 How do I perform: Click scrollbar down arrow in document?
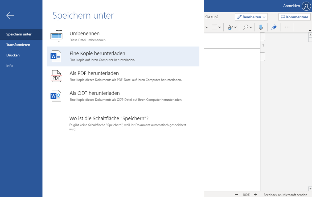310,188
